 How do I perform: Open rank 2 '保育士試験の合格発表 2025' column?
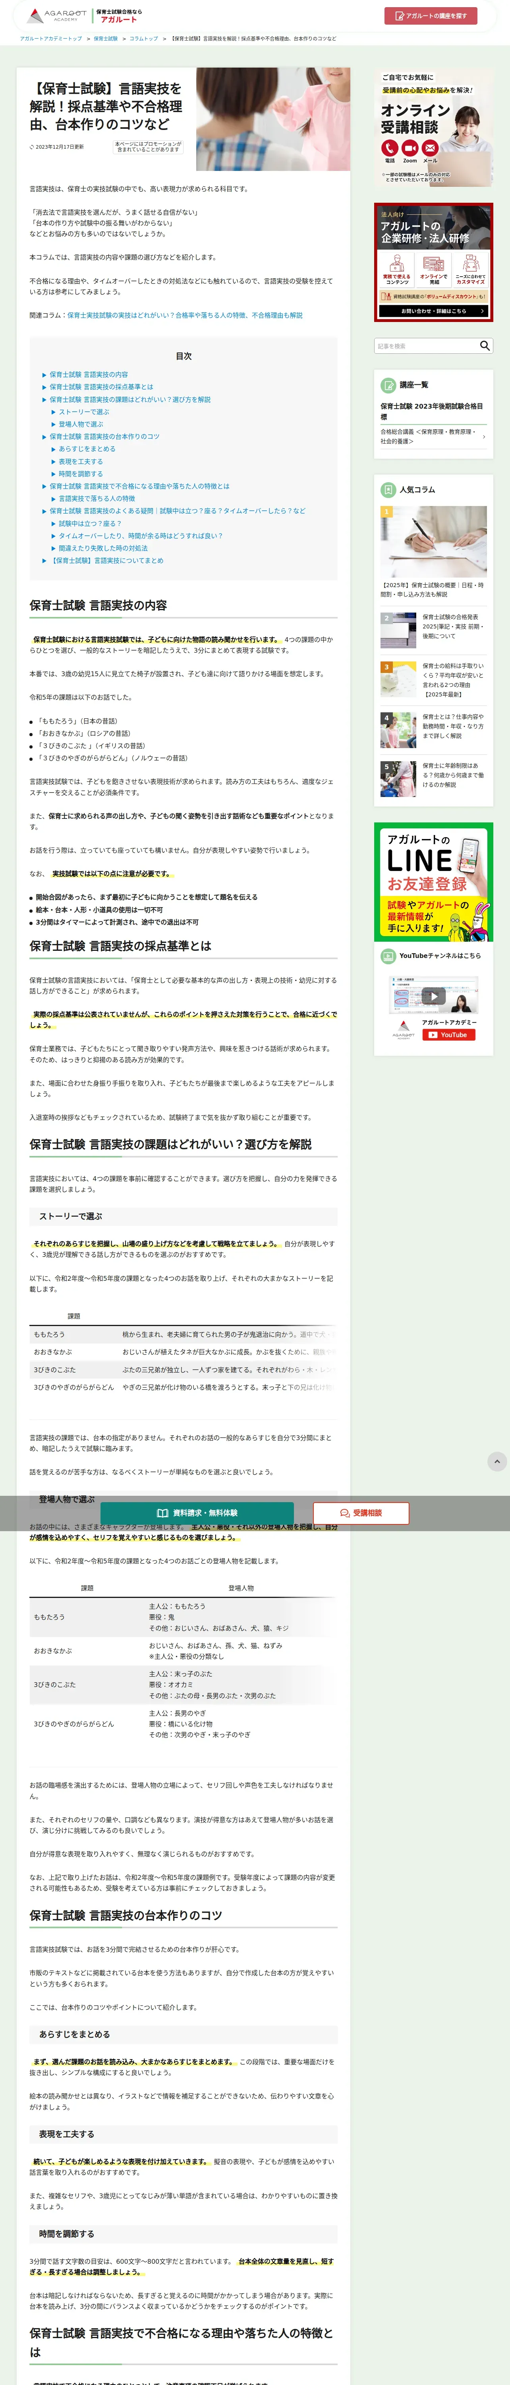(x=454, y=627)
